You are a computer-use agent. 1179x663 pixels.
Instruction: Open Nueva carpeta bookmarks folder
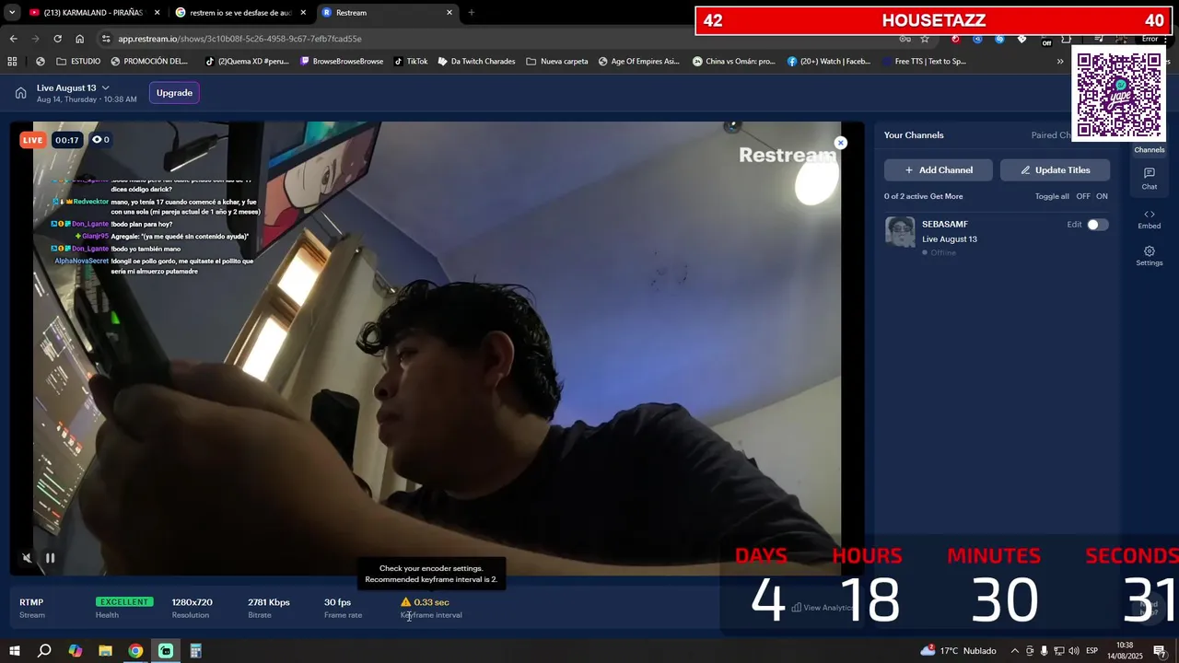pos(557,62)
